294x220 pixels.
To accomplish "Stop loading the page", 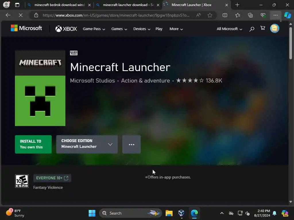I will (21, 15).
